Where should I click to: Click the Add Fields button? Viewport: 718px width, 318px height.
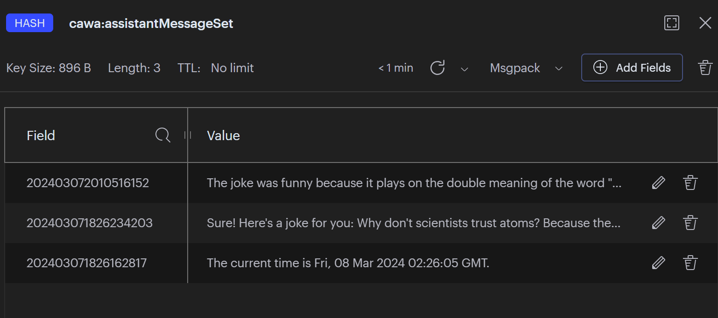point(632,68)
